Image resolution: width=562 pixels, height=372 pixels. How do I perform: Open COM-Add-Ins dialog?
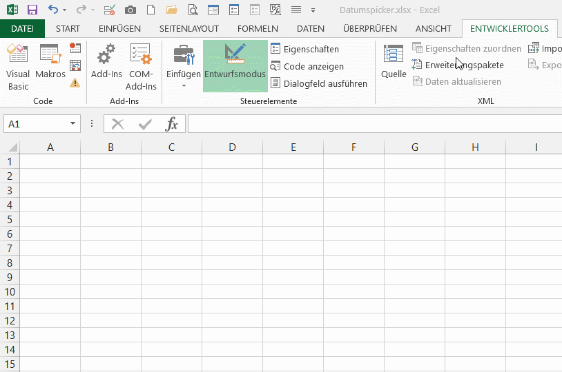tap(141, 66)
